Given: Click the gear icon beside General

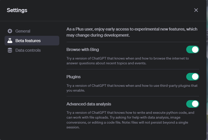Looking at the screenshot, I should (10, 31).
